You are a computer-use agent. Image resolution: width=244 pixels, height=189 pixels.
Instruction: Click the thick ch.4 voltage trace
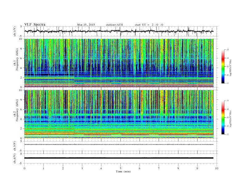pyautogui.click(x=119, y=158)
